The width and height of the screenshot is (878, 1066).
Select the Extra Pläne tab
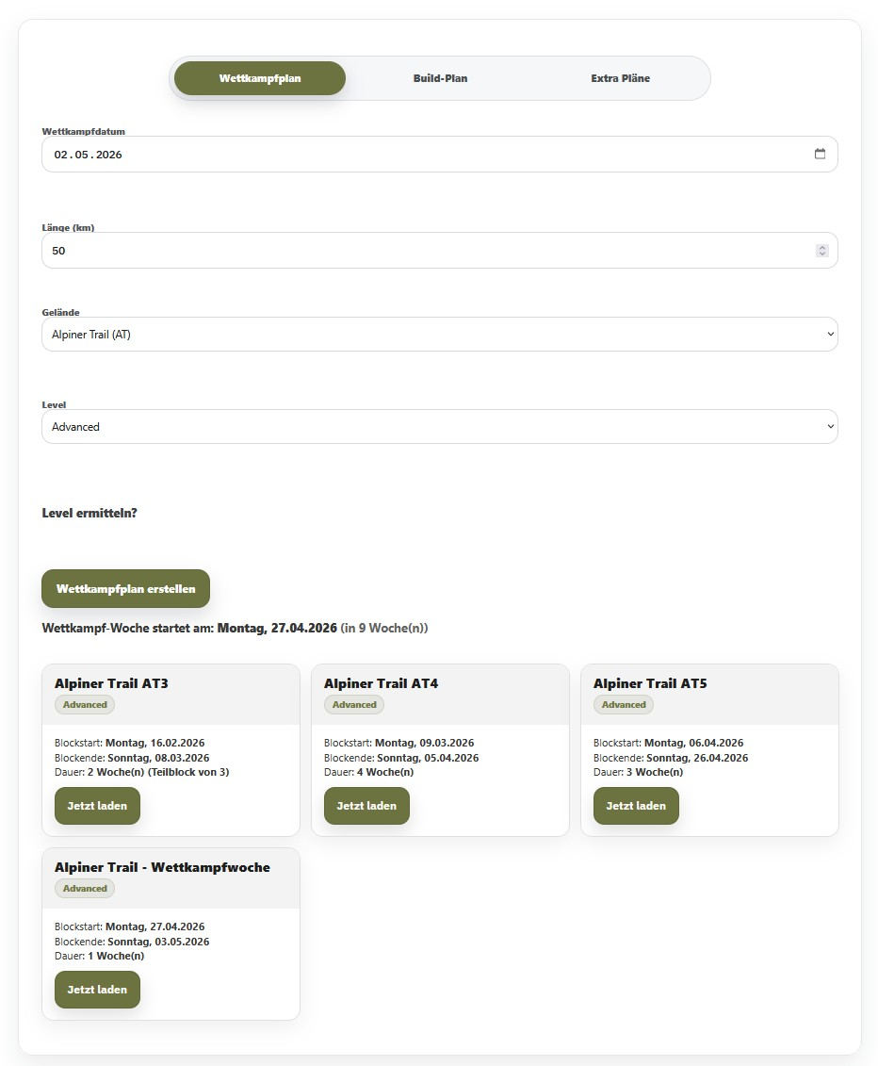[x=620, y=78]
